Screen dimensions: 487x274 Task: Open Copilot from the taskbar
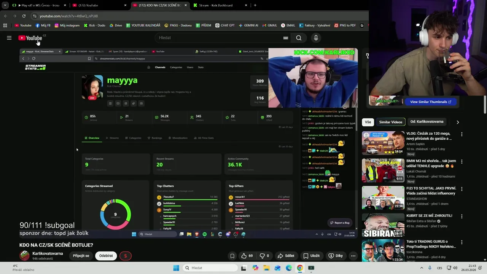[x=255, y=268]
